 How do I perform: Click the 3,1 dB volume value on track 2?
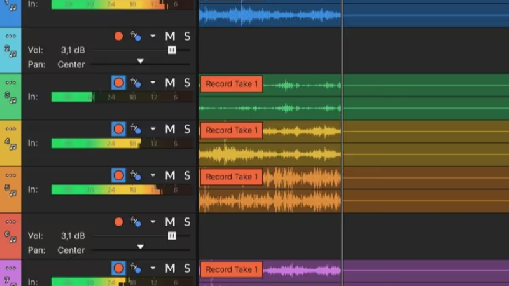point(73,50)
